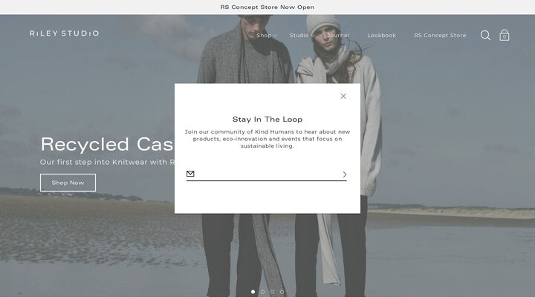Open the Lookbook menu item

coord(381,35)
